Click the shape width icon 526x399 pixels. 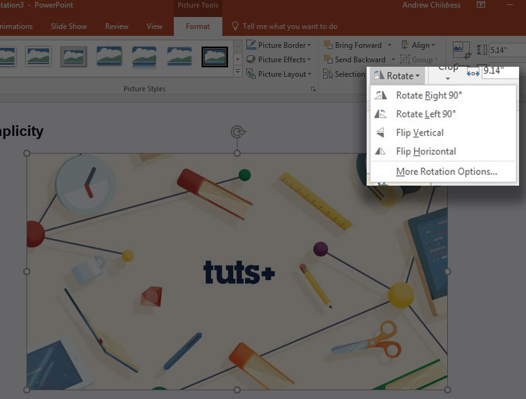click(472, 73)
